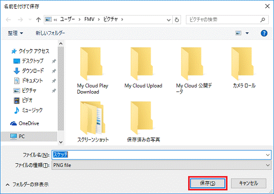Open ダウンロード in the sidebar
This screenshot has width=274, height=194.
coord(29,71)
